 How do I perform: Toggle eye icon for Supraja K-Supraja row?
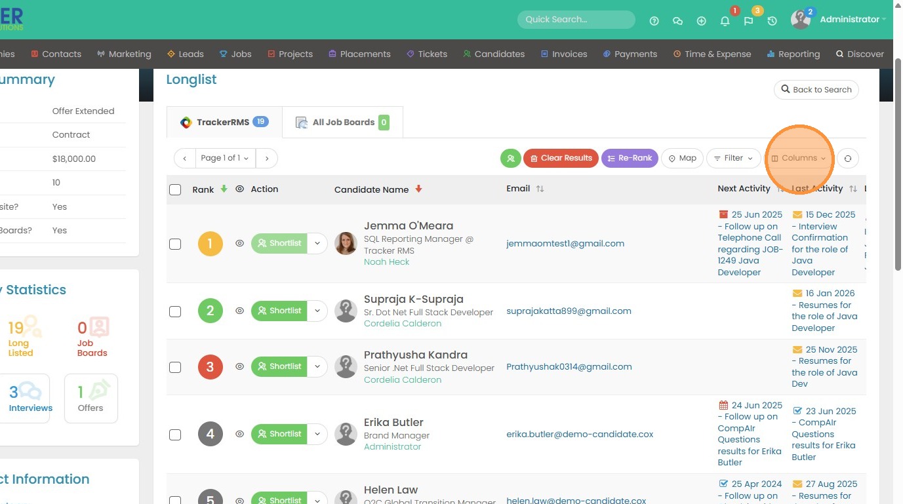click(240, 311)
